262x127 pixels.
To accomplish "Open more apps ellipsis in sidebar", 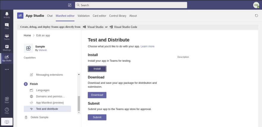I will pyautogui.click(x=7, y=69).
